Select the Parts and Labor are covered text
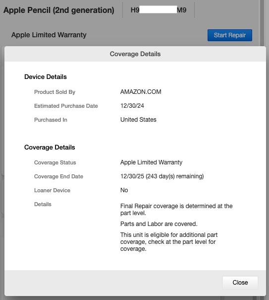This screenshot has width=269, height=300. tap(159, 224)
